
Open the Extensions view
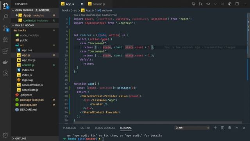pos(5,51)
